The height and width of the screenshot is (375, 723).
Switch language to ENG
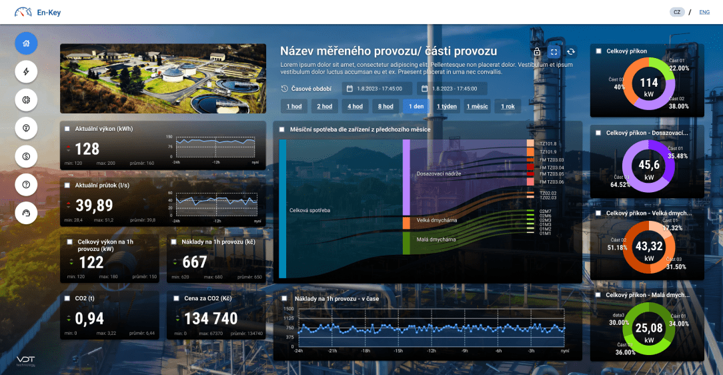pyautogui.click(x=704, y=12)
